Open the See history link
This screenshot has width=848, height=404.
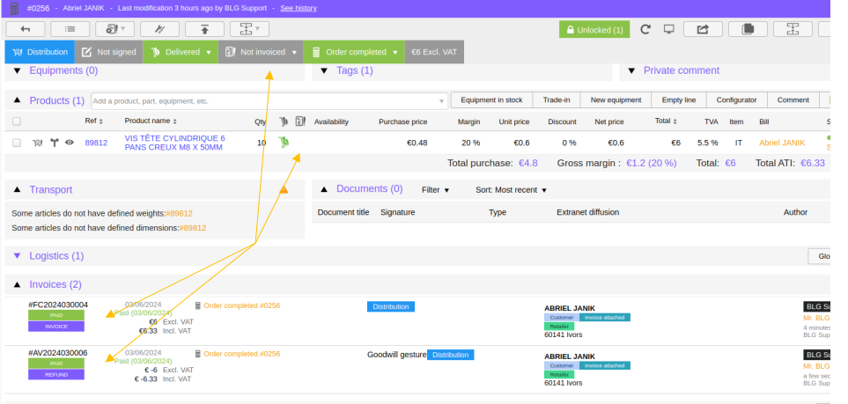[x=299, y=8]
